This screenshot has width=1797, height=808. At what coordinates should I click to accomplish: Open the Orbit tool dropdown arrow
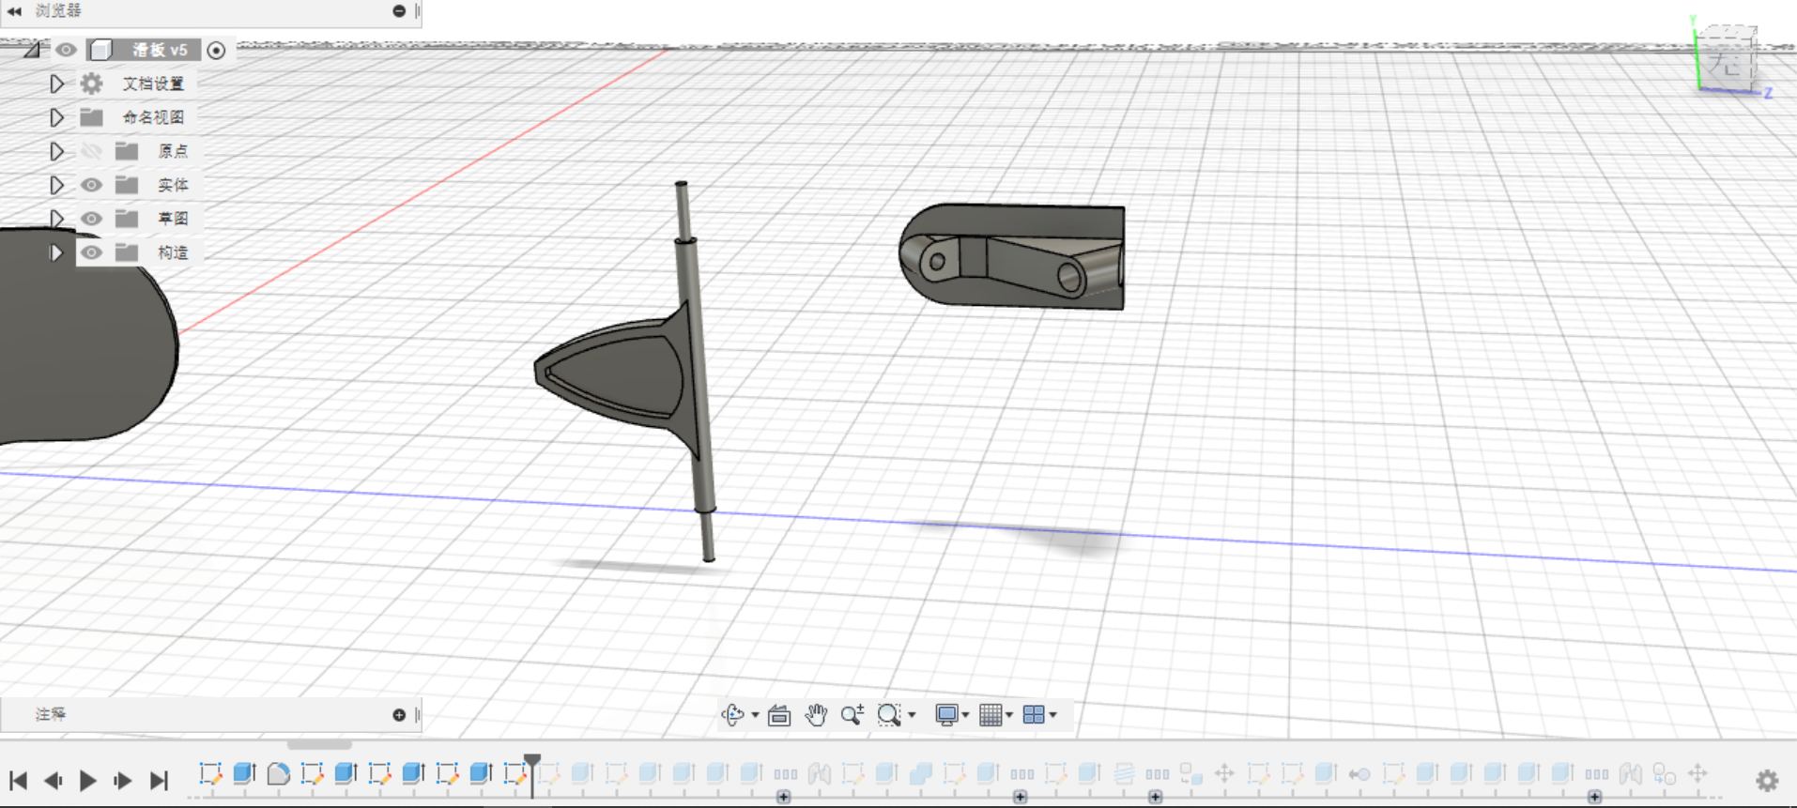(x=755, y=715)
